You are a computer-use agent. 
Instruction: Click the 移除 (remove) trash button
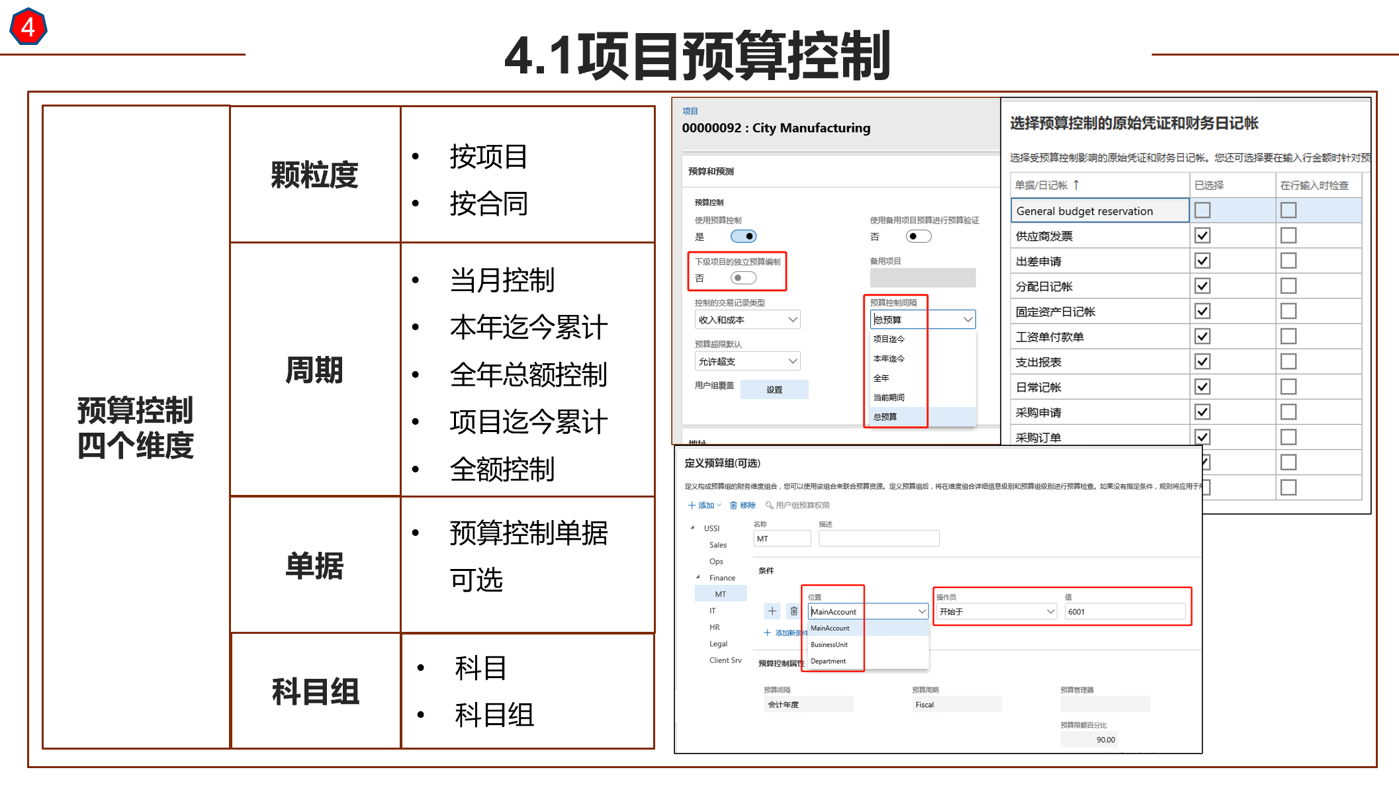tap(743, 505)
